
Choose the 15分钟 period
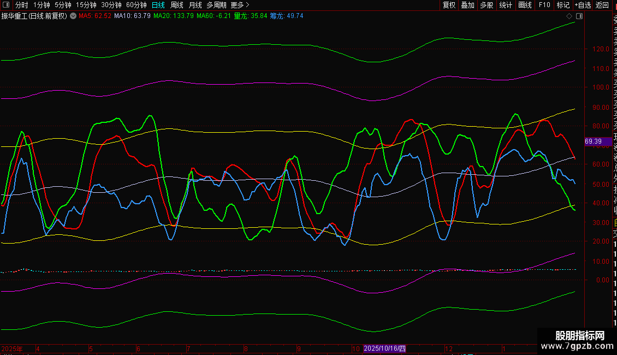(x=86, y=5)
